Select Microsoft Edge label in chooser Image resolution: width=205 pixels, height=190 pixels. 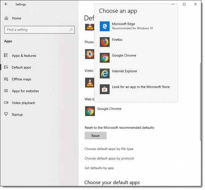[123, 24]
